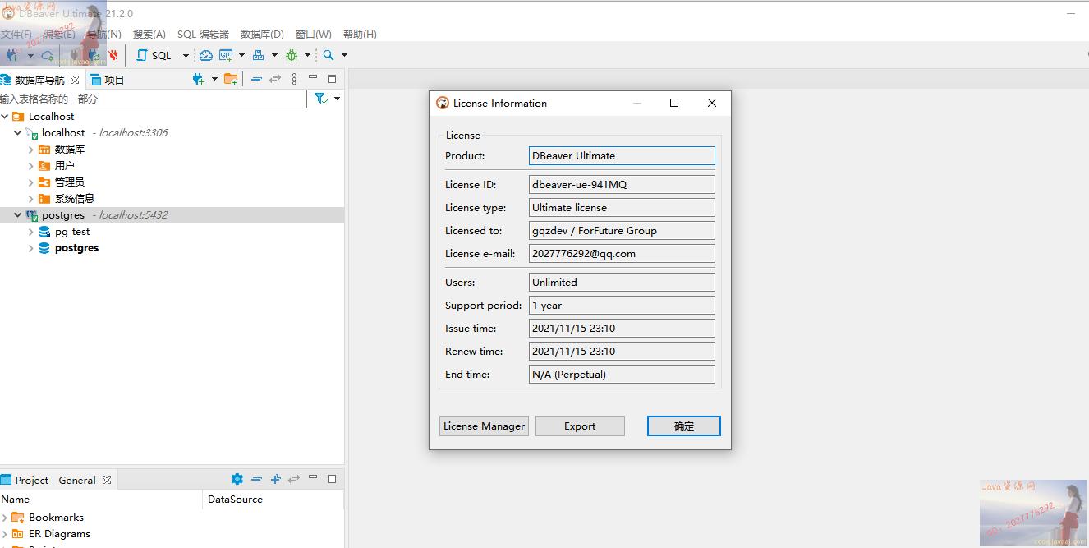Image resolution: width=1089 pixels, height=548 pixels.
Task: Expand the 系统信息 node
Action: click(30, 199)
